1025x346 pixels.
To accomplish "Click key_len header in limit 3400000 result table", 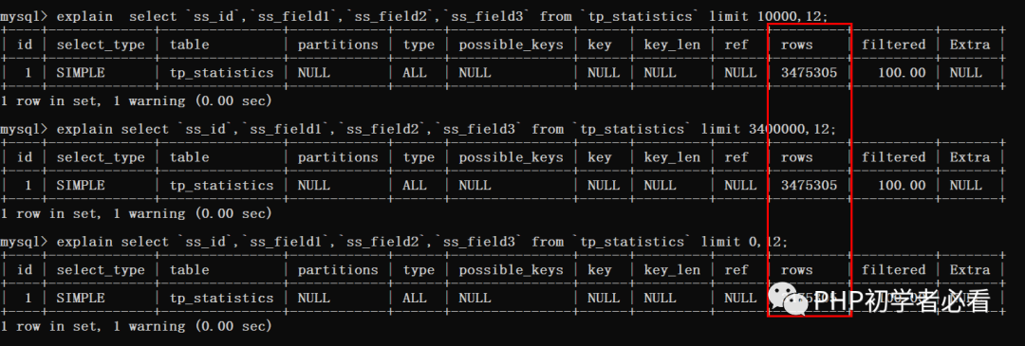I will click(x=672, y=157).
